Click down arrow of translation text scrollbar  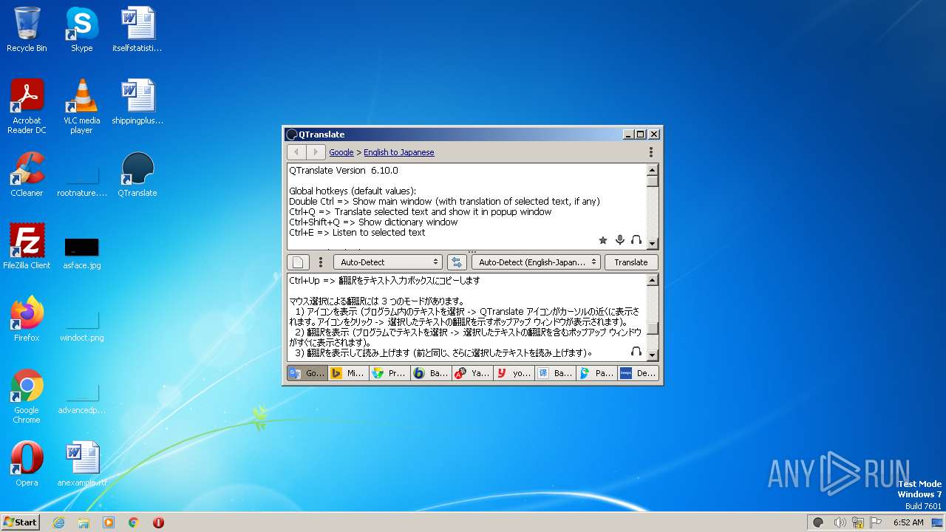point(652,354)
